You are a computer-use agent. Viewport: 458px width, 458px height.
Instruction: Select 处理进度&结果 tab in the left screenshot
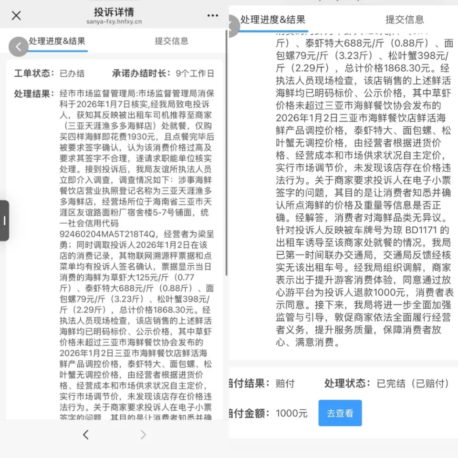[57, 41]
